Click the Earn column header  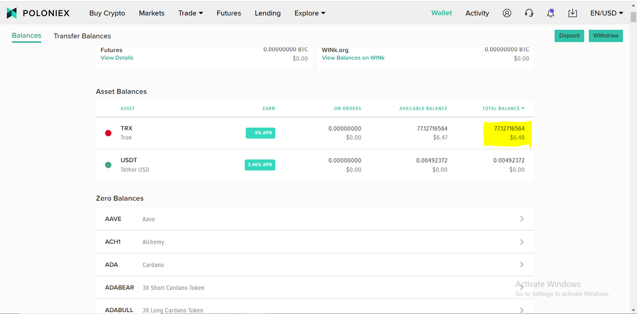(x=269, y=108)
